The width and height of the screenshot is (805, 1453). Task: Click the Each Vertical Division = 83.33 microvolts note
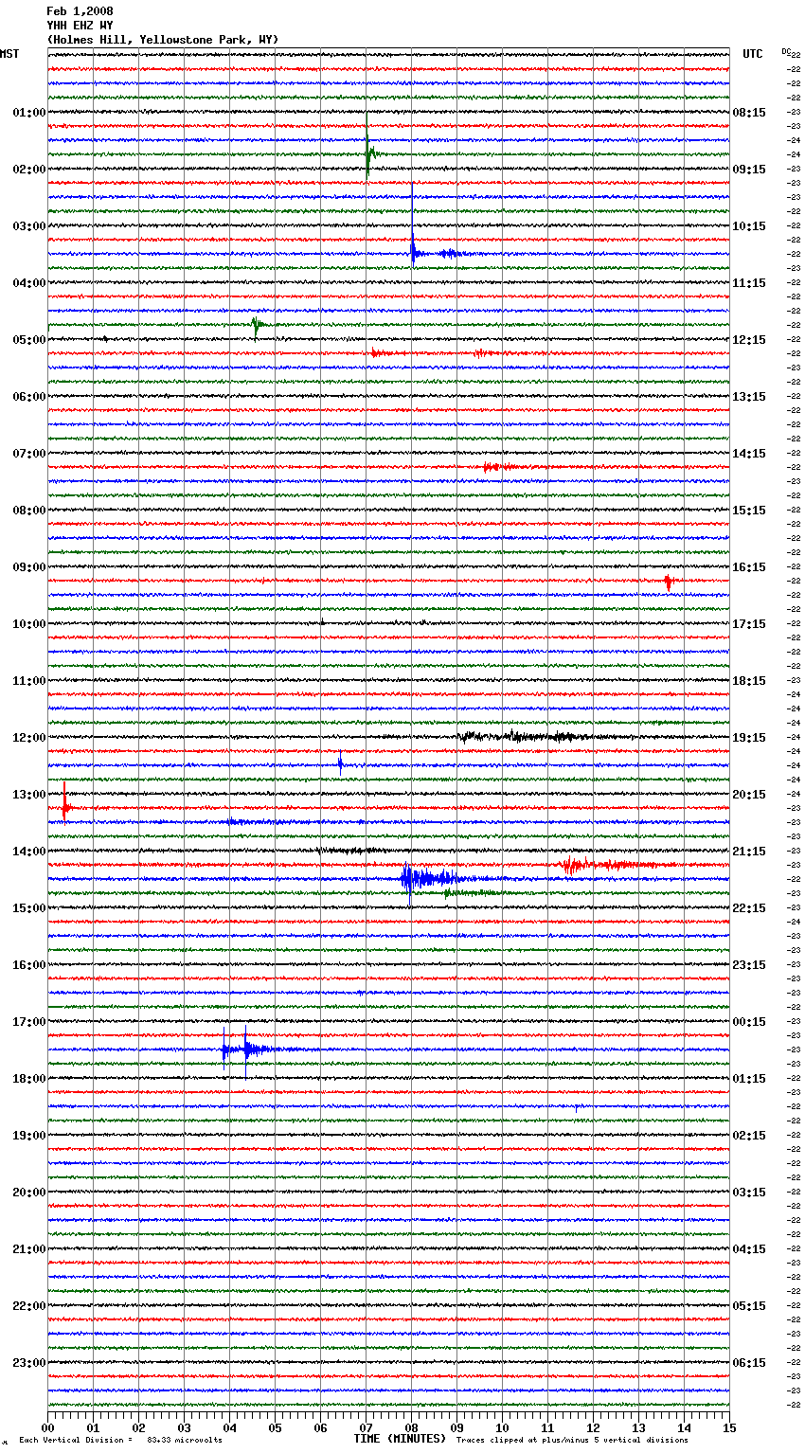point(120,1440)
